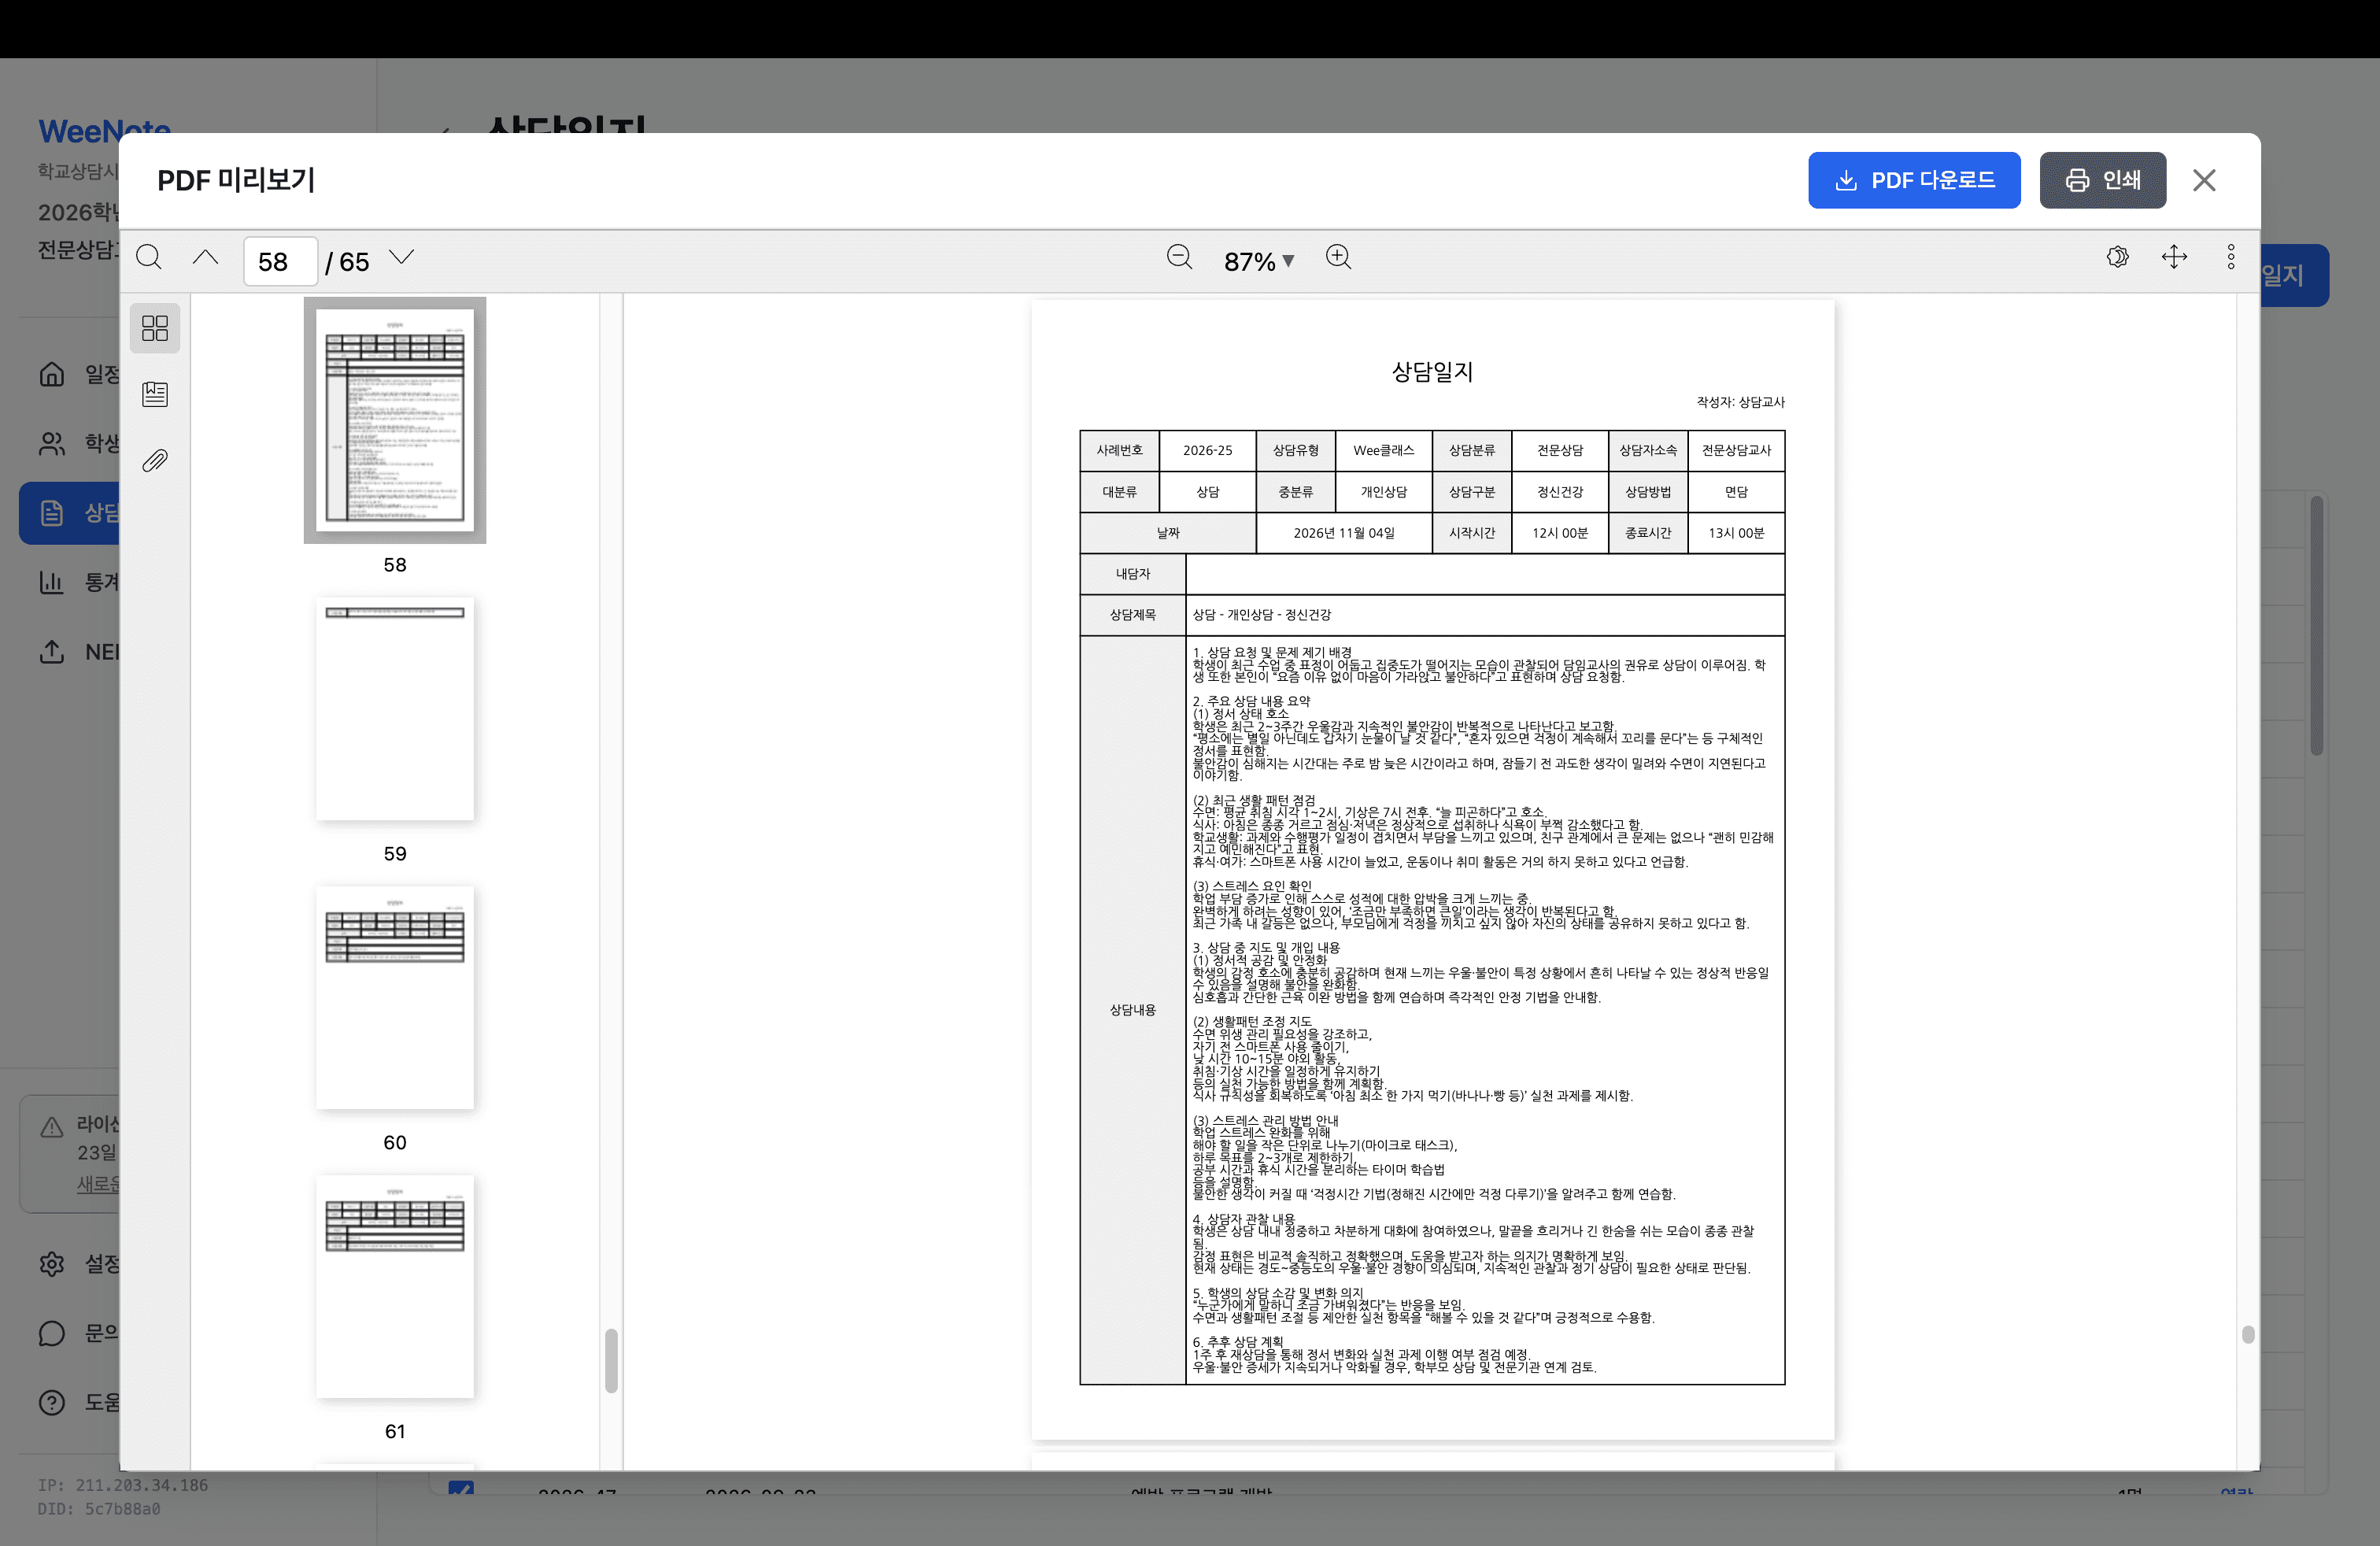The width and height of the screenshot is (2380, 1546).
Task: Click the zoom out magnifier icon
Action: tap(1179, 258)
